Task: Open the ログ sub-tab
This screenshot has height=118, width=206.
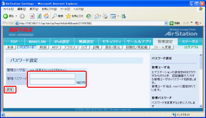Action: (x=84, y=47)
